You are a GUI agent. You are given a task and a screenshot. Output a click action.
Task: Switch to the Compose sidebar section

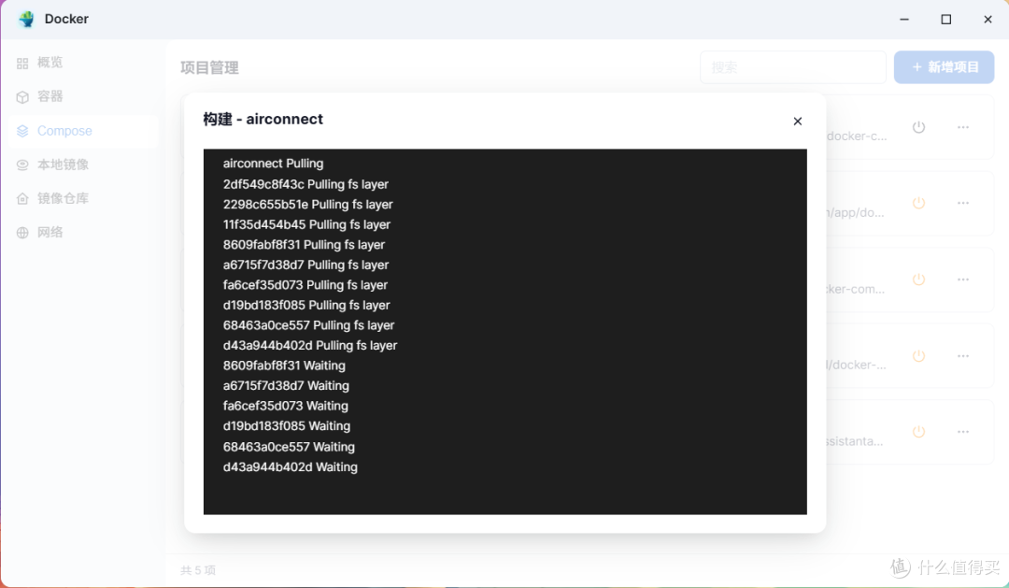[64, 131]
